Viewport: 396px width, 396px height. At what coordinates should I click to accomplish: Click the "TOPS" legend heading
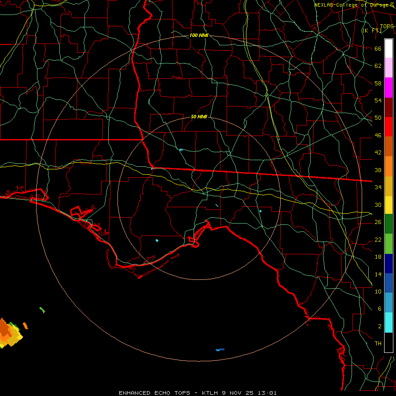(x=387, y=26)
